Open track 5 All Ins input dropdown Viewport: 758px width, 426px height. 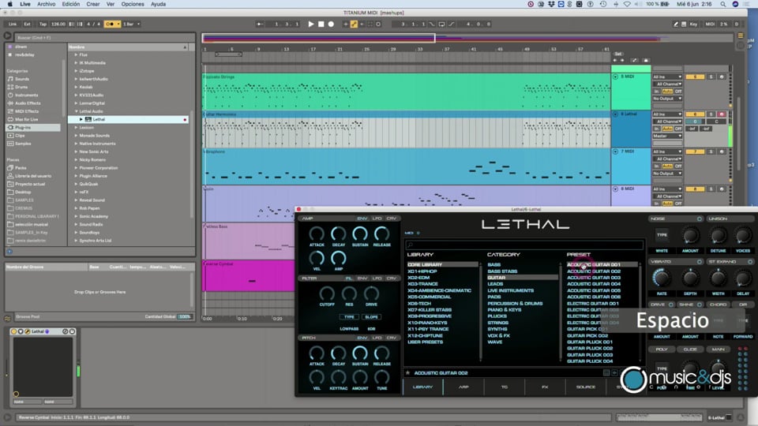coord(667,77)
